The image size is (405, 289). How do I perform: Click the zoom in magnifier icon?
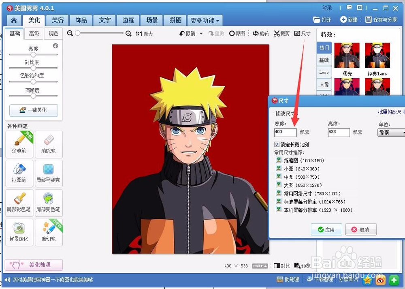[x=128, y=33]
